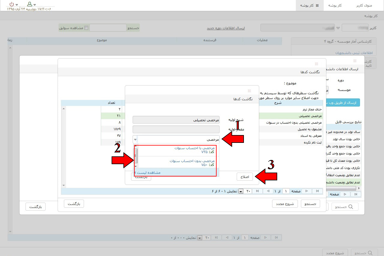Click the left-pointing single arrow in the six-row grid pager

pyautogui.click(x=268, y=191)
